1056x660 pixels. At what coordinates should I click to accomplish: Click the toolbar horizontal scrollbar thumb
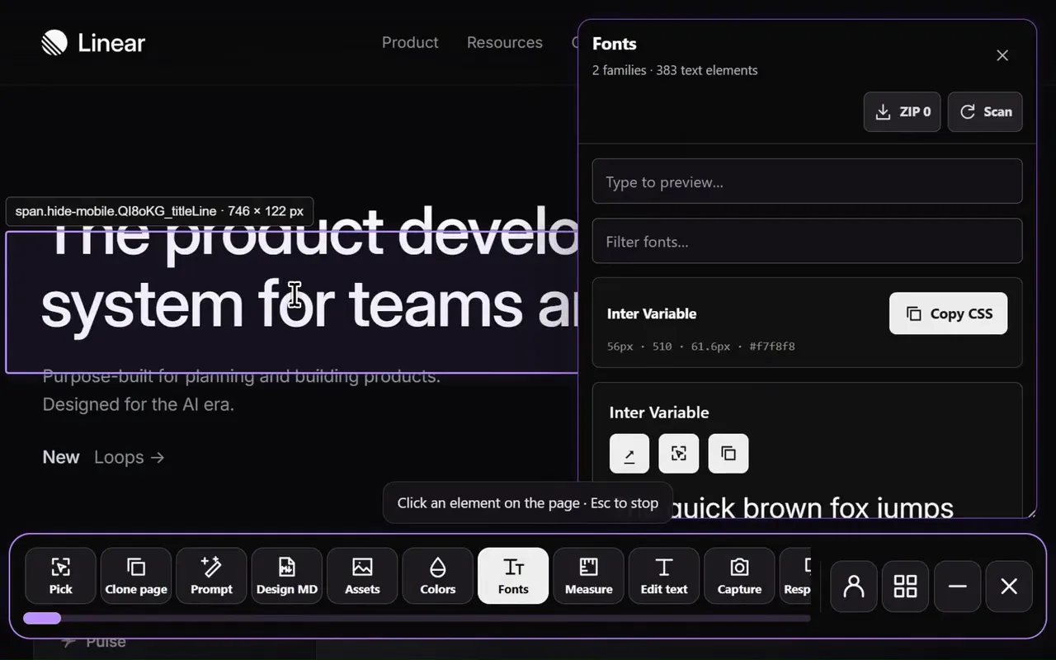[x=42, y=618]
